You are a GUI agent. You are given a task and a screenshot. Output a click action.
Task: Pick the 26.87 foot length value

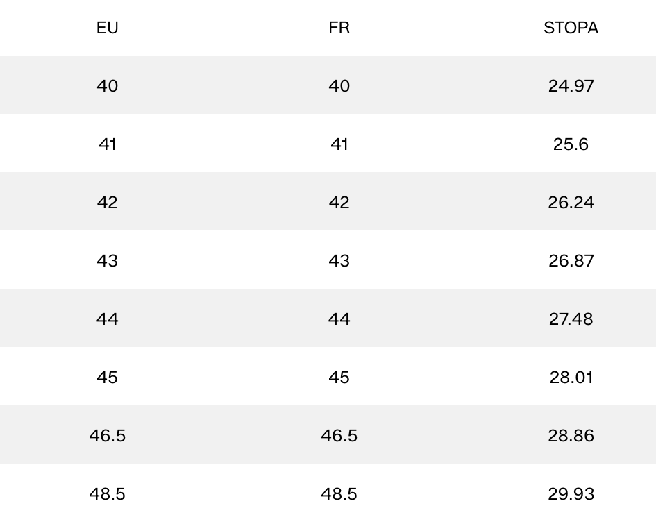[x=571, y=260]
